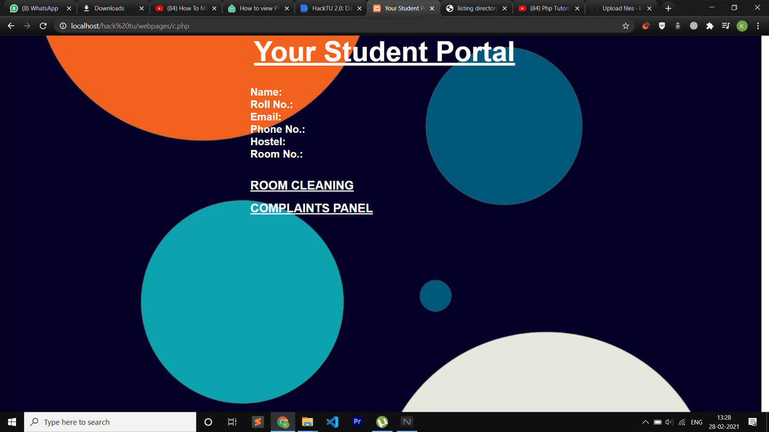Open File Explorer from the taskbar
This screenshot has height=432, width=769.
pyautogui.click(x=308, y=422)
